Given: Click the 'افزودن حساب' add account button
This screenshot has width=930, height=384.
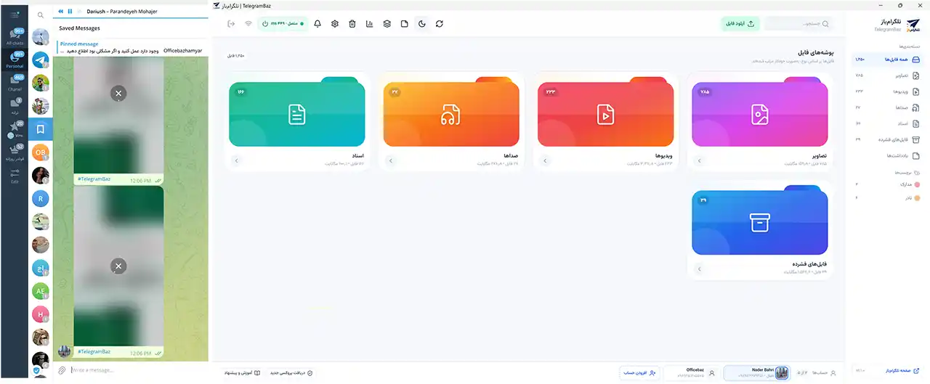Looking at the screenshot, I should (639, 372).
